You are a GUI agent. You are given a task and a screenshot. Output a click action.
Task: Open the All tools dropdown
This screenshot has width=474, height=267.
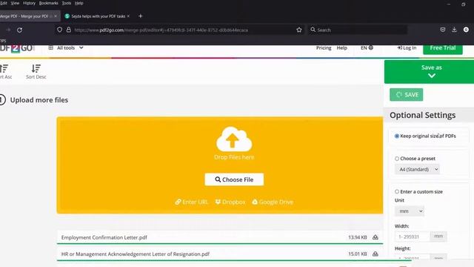click(66, 47)
